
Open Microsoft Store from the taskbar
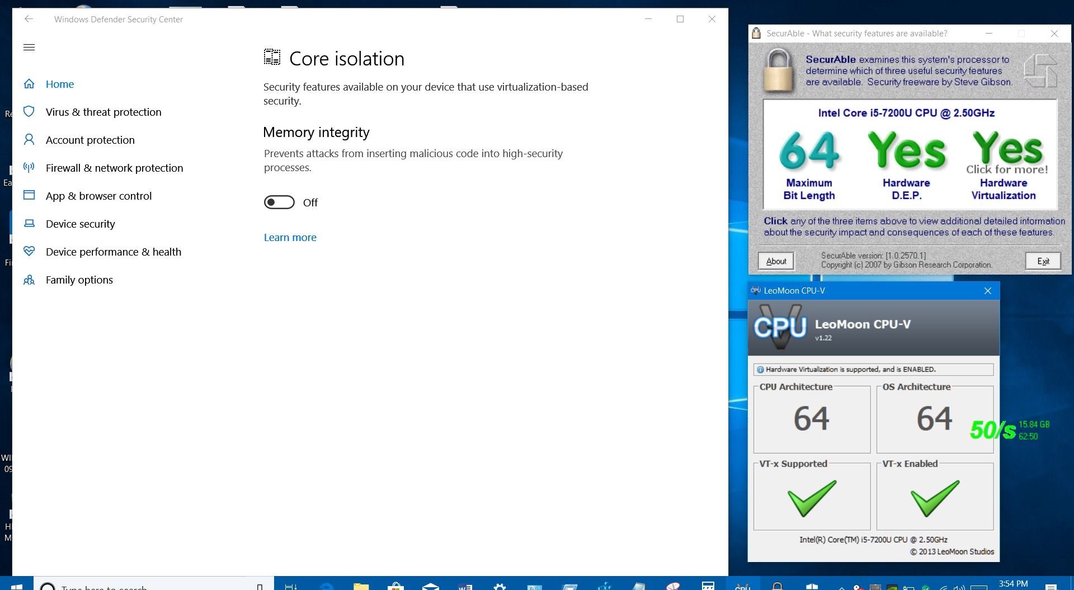tap(395, 586)
